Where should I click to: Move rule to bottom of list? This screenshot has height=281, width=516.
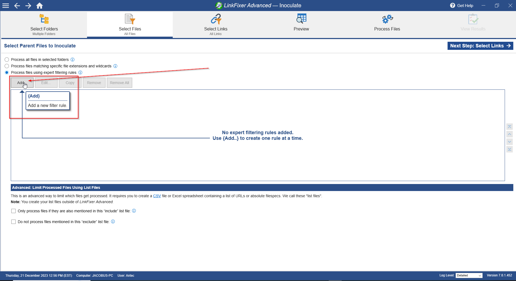pos(510,149)
